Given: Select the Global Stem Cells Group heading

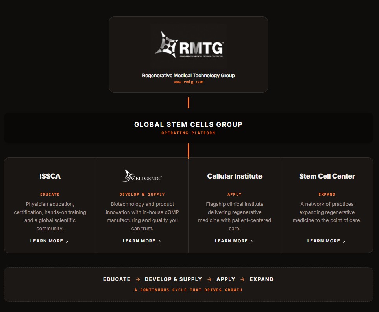Looking at the screenshot, I should coord(188,124).
